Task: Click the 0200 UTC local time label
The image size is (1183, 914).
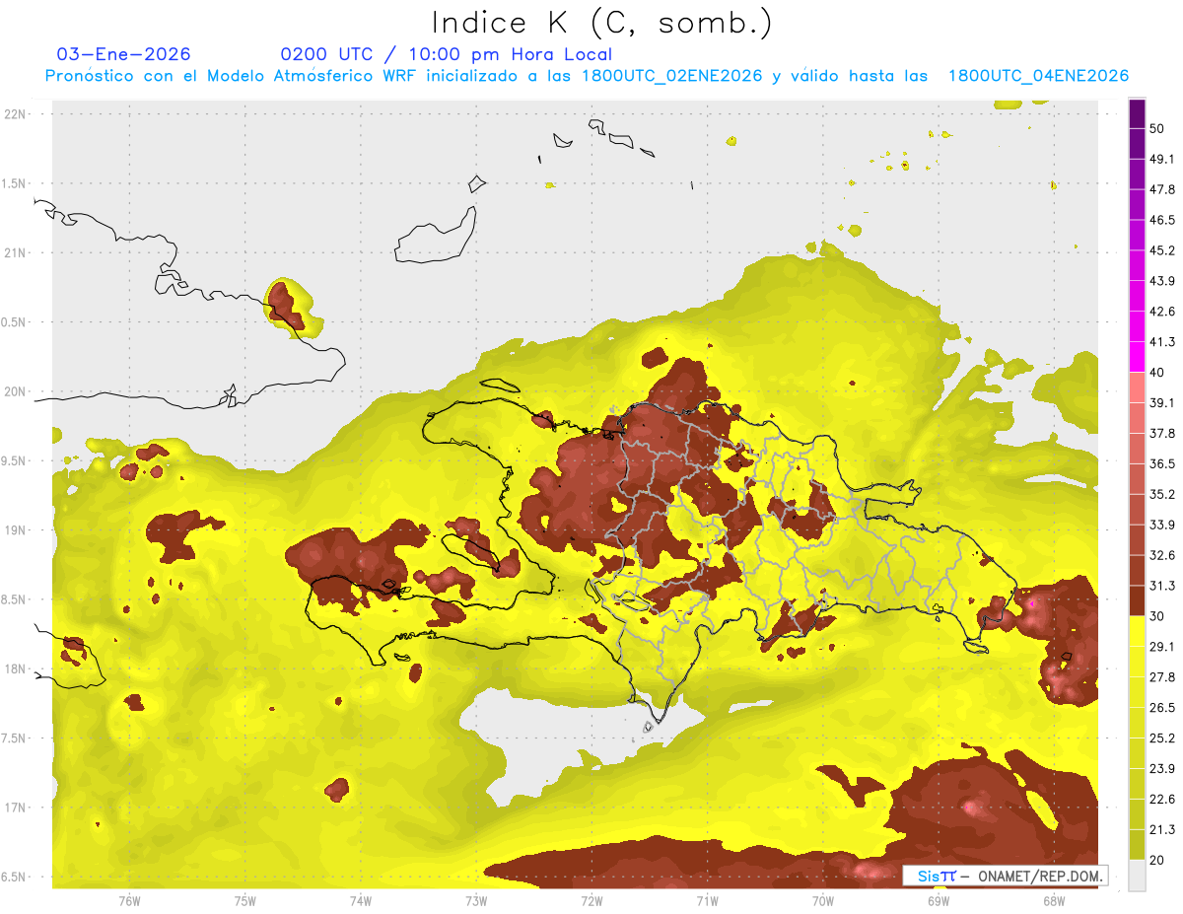Action: coord(447,54)
